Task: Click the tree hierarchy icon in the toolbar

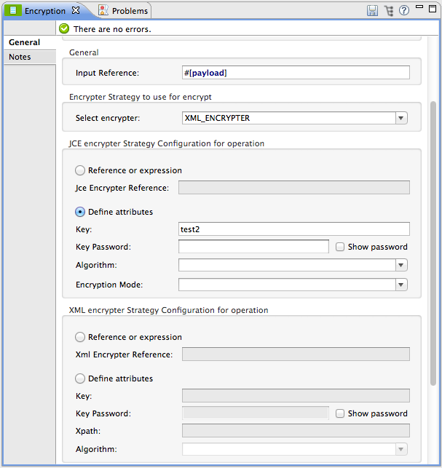Action: tap(389, 11)
